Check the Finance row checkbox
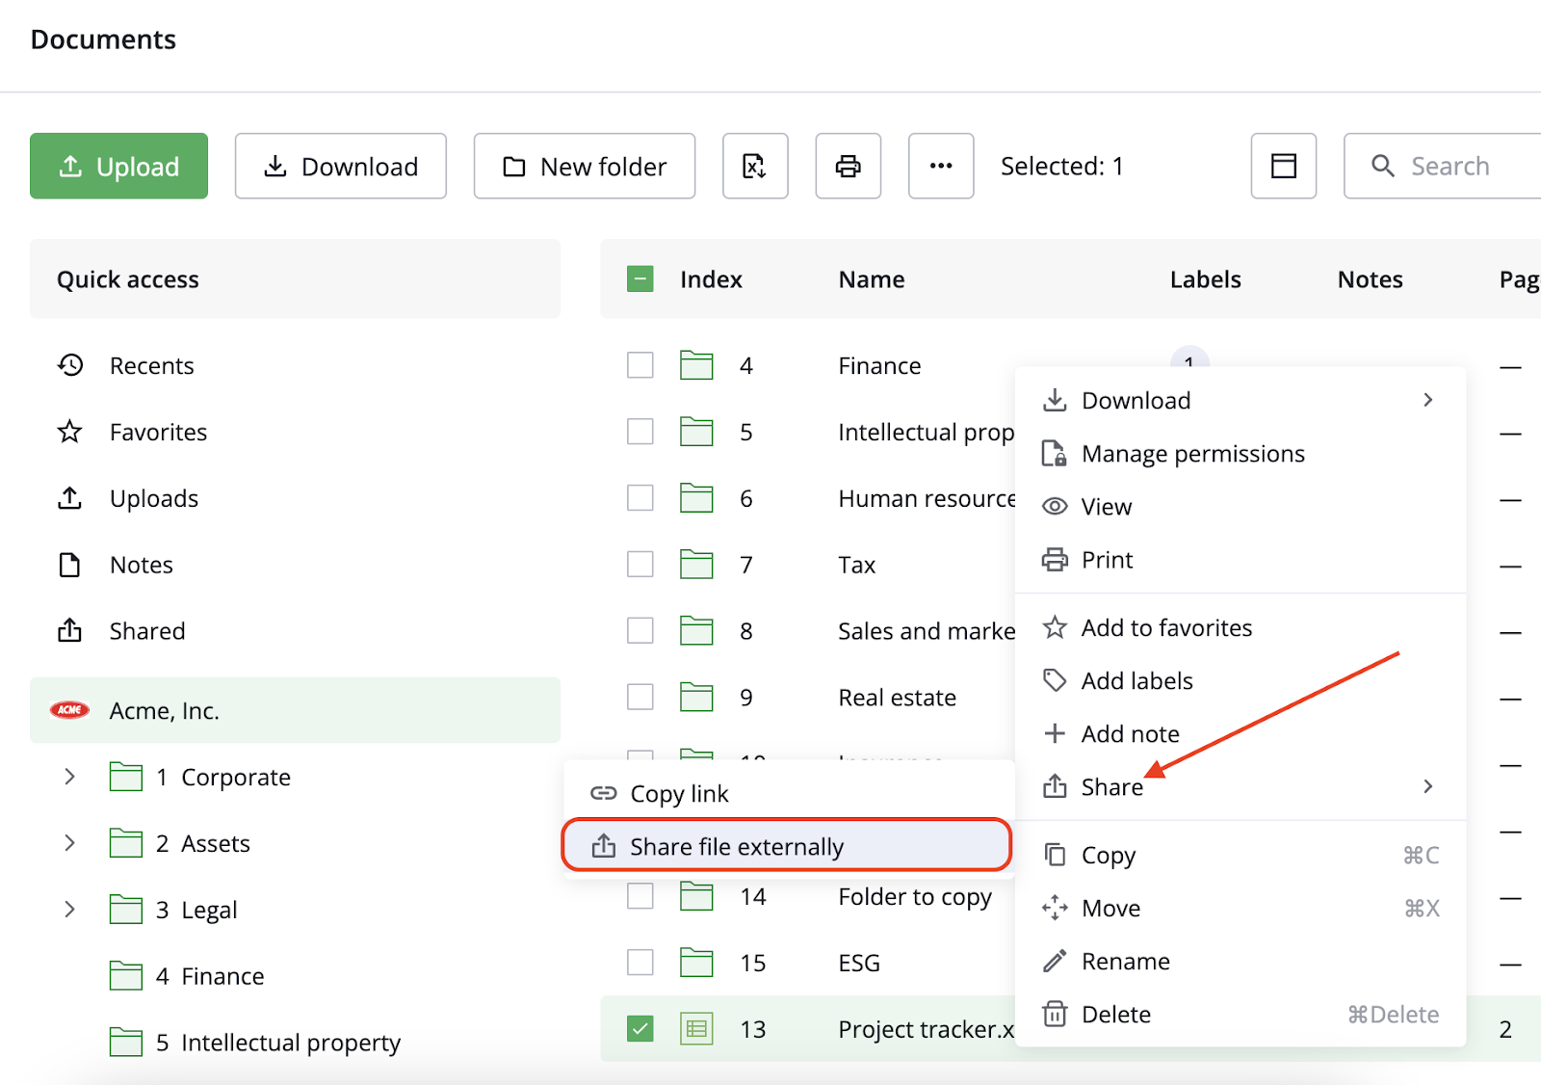The width and height of the screenshot is (1541, 1085). point(640,365)
